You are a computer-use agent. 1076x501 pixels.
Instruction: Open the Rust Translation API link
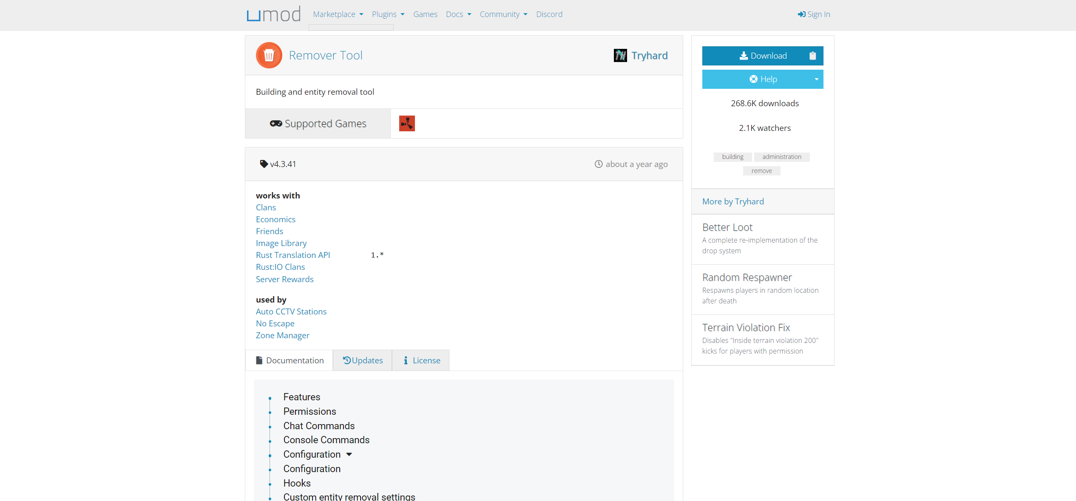pos(293,255)
